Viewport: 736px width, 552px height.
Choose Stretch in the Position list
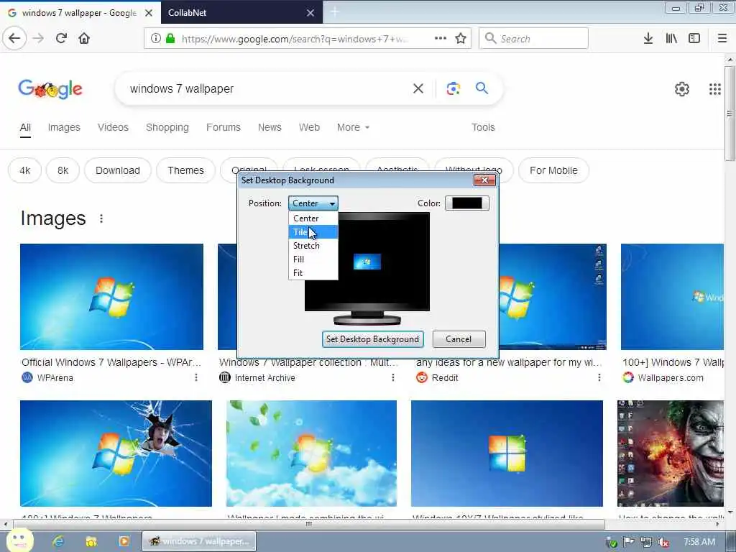(x=313, y=246)
